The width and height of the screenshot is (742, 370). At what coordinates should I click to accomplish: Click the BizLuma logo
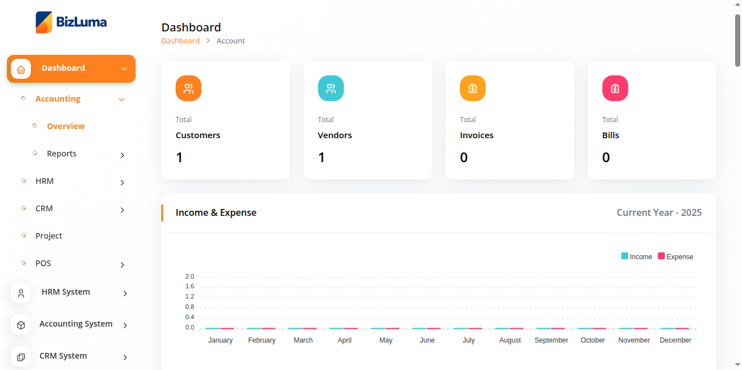coord(71,23)
